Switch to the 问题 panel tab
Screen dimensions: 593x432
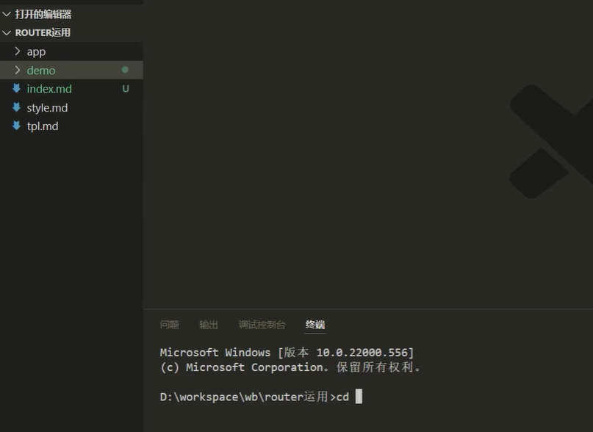pyautogui.click(x=170, y=325)
